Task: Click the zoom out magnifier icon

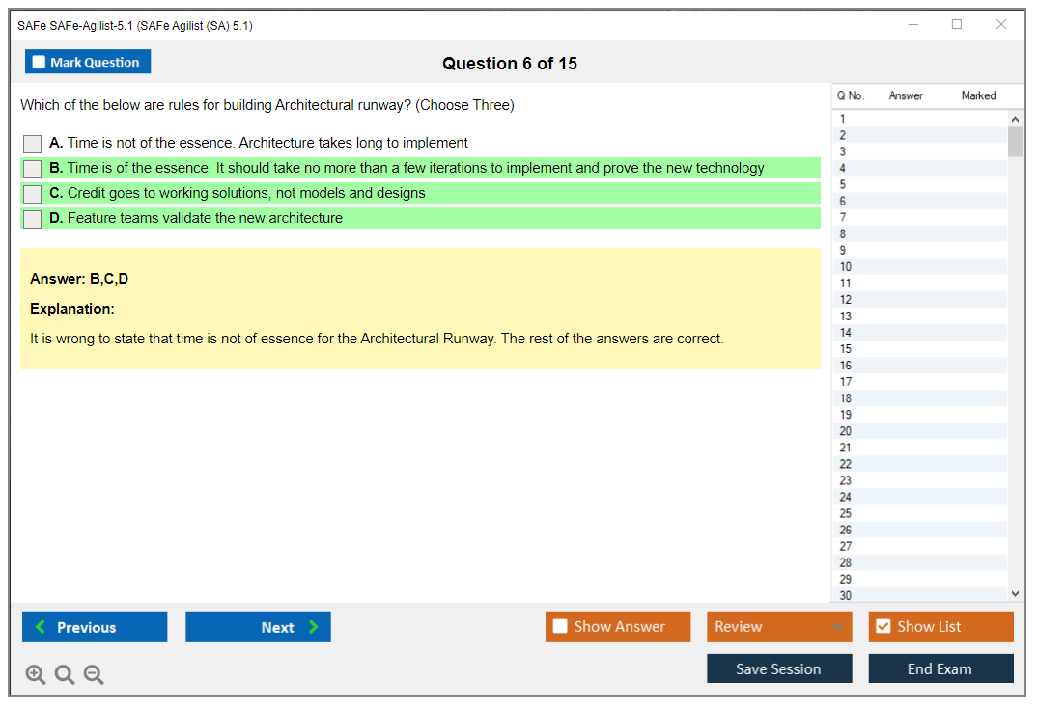Action: pyautogui.click(x=94, y=674)
